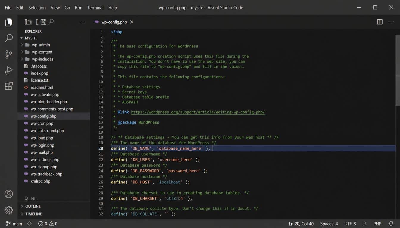The width and height of the screenshot is (400, 228).
Task: Click the wp-admin folder icon
Action: click(27, 45)
